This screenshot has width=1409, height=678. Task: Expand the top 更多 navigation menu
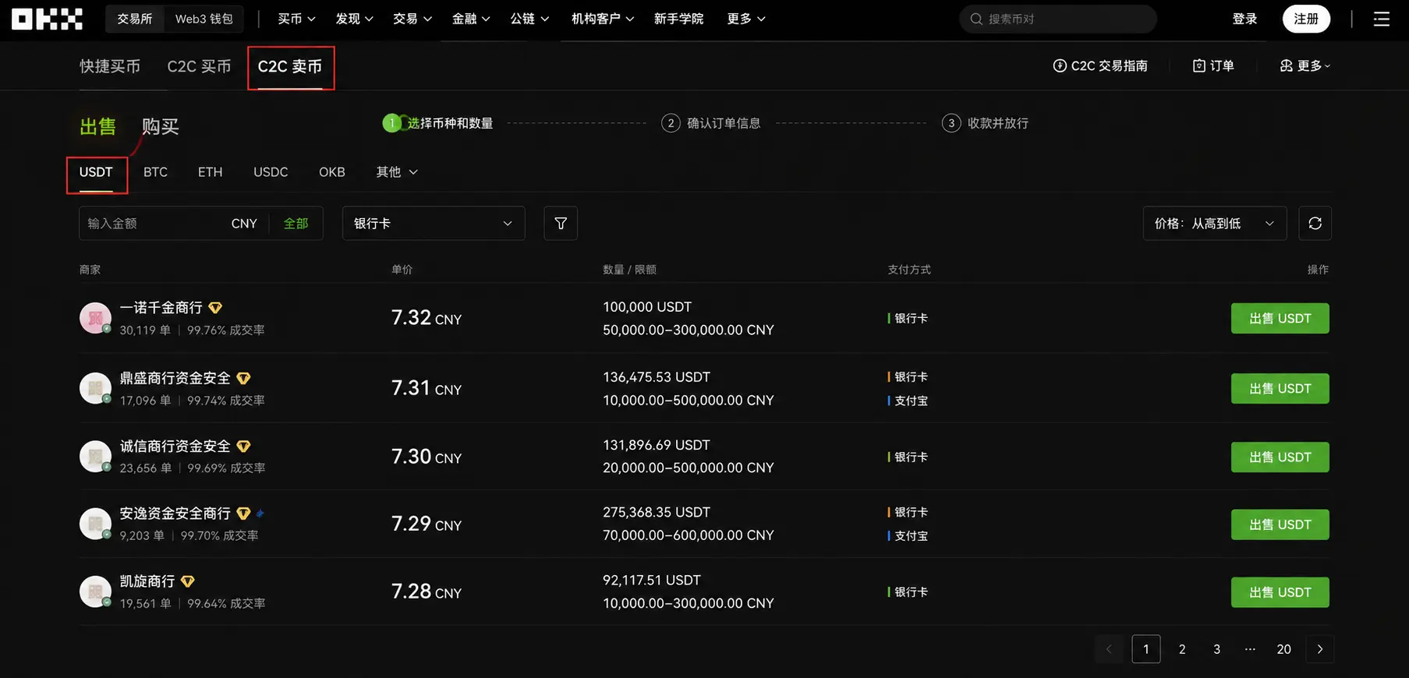[x=745, y=19]
